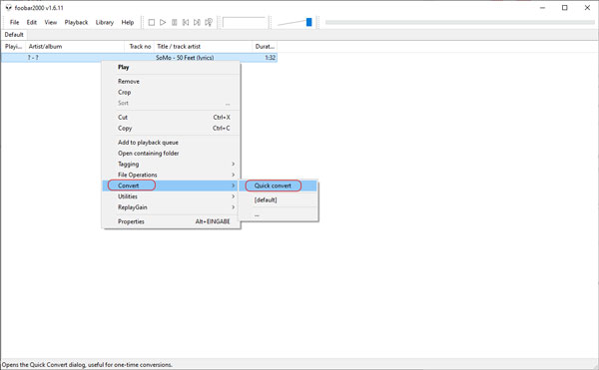Screen dimensions: 599x370
Task: Open the Edit menu
Action: click(x=32, y=23)
